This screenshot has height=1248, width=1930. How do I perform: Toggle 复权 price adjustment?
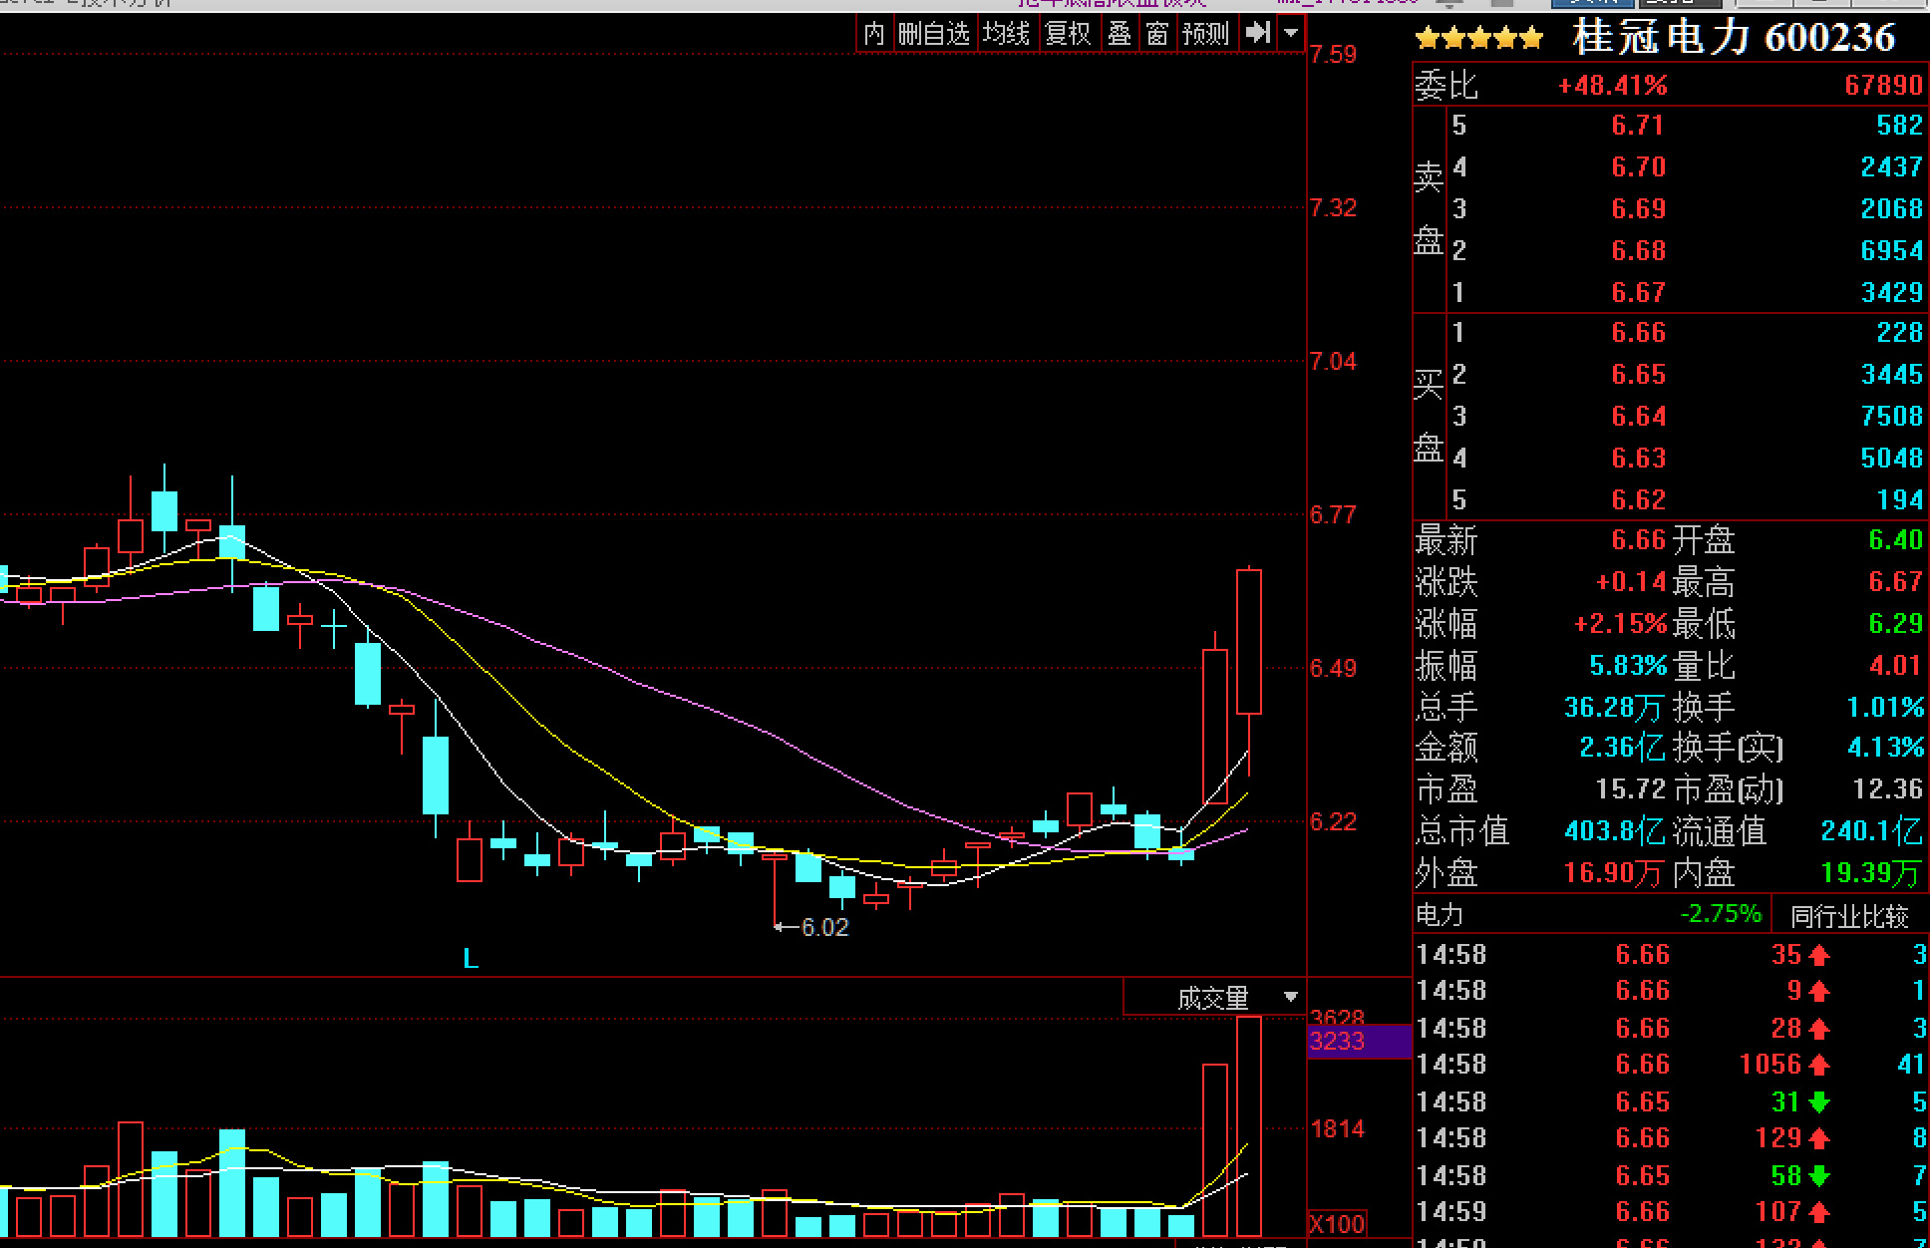1068,34
